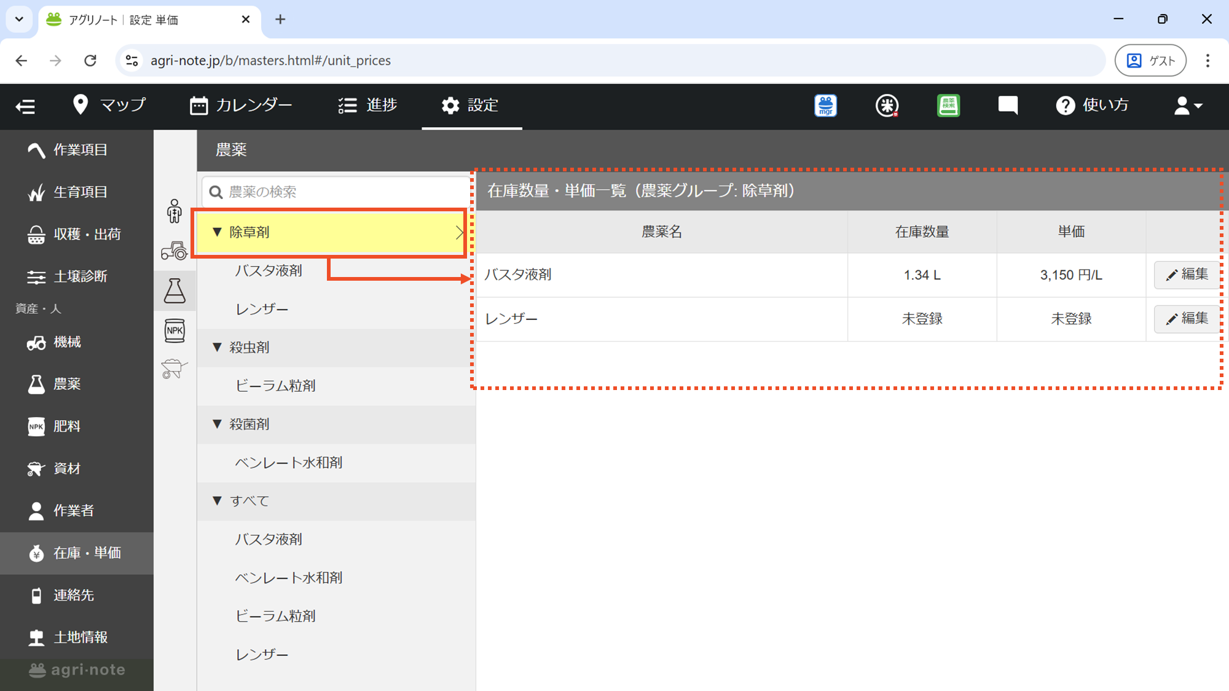Collapse the すべて group

217,501
